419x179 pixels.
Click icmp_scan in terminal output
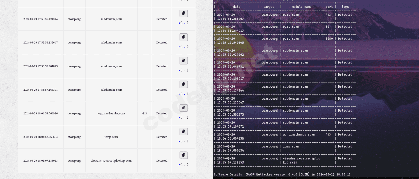coord(291,147)
